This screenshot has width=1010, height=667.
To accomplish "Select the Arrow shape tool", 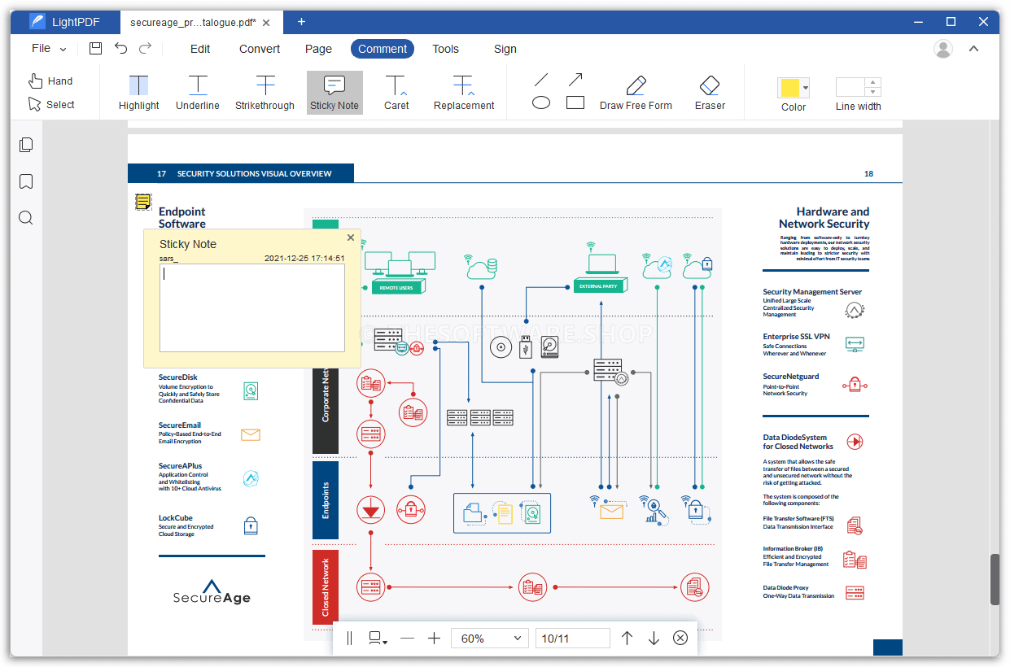I will [x=575, y=80].
